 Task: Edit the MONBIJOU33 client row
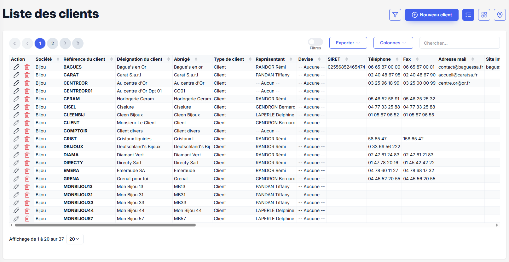pyautogui.click(x=16, y=203)
